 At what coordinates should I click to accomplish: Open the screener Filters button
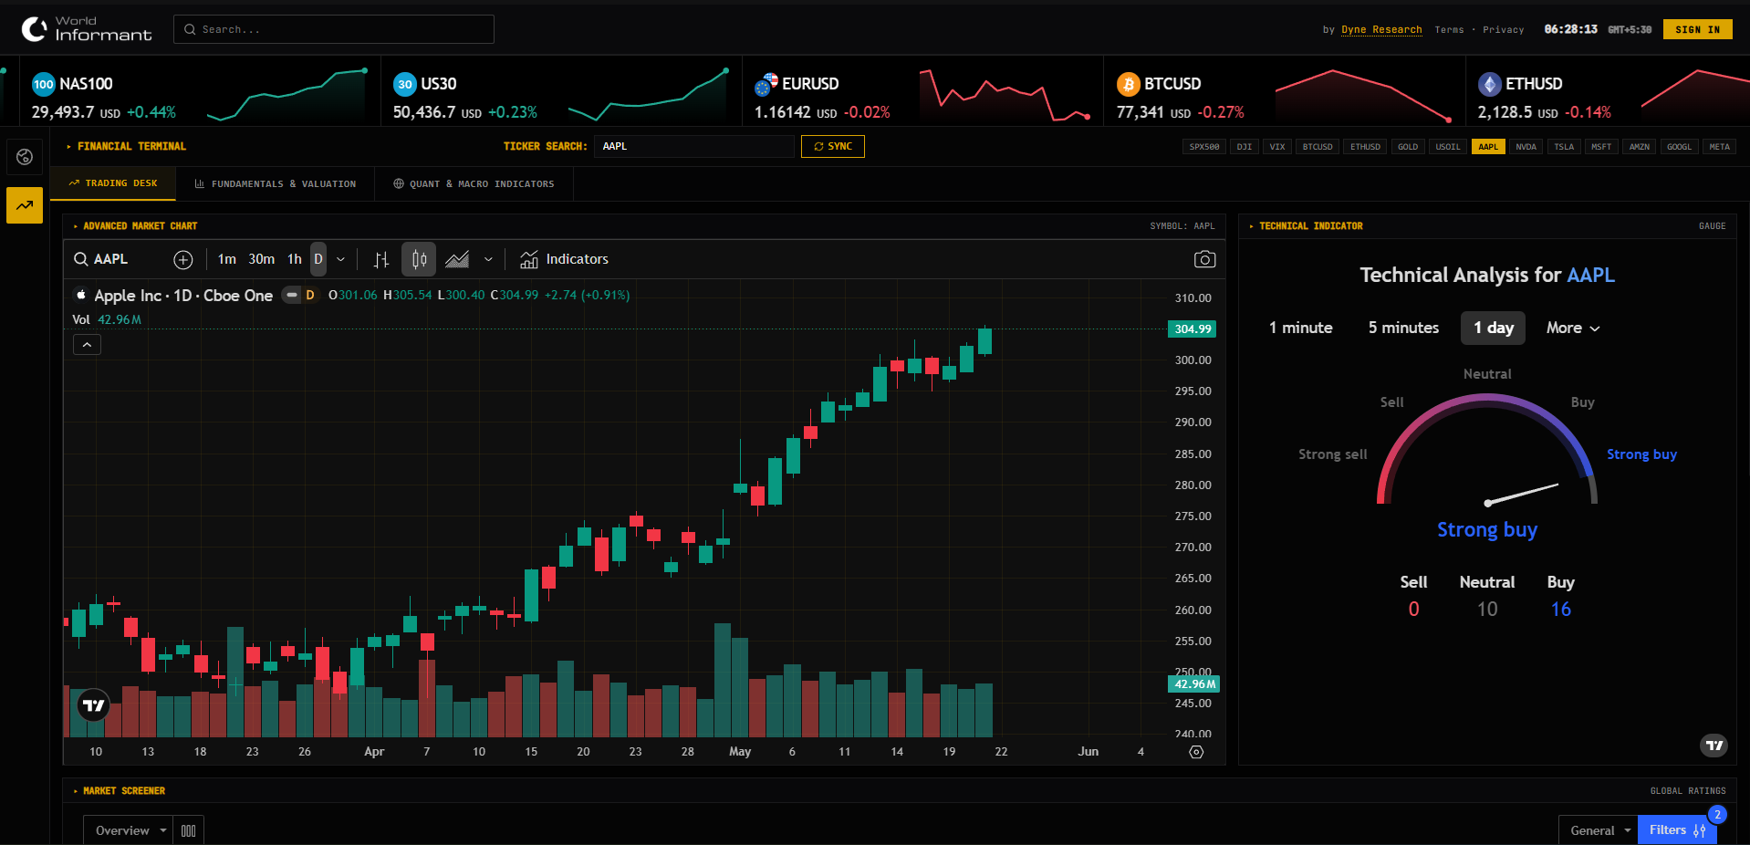pyautogui.click(x=1677, y=830)
